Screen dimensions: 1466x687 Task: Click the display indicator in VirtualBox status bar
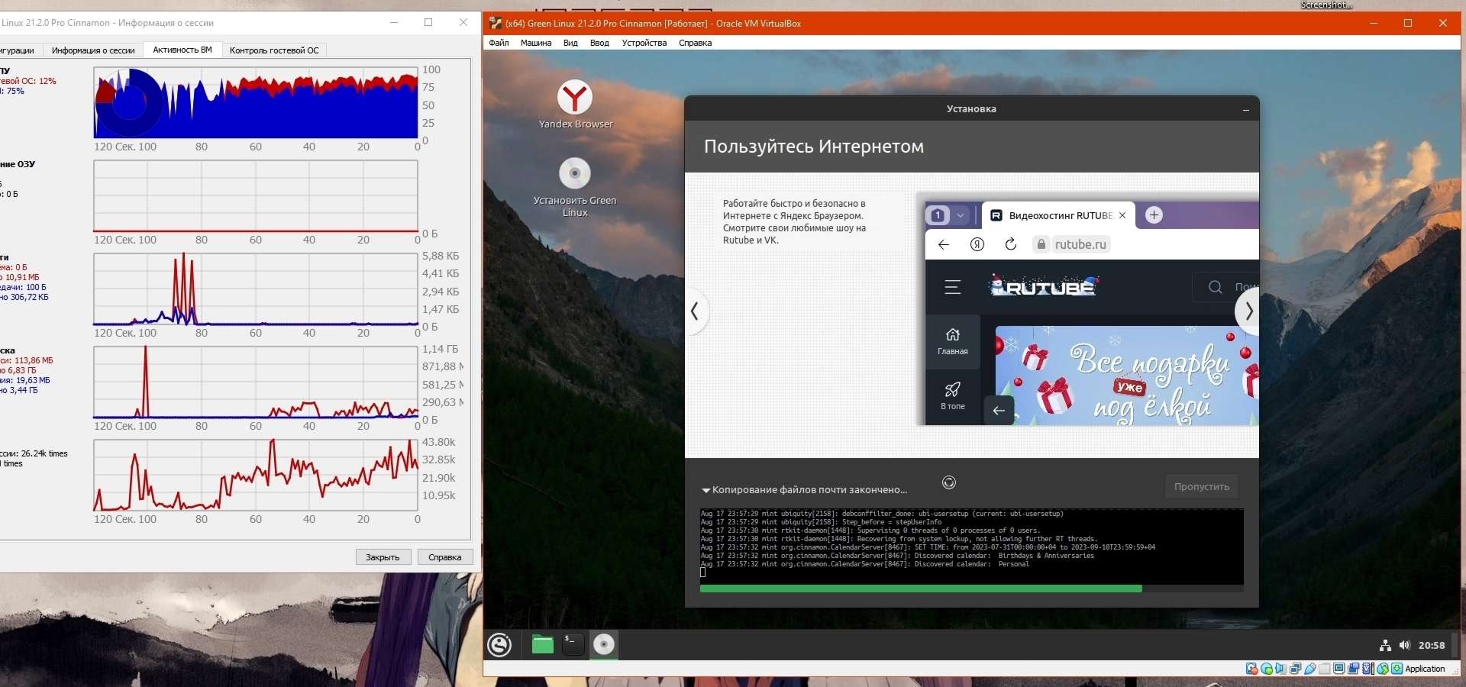click(1339, 669)
